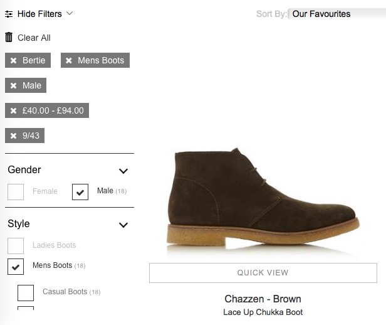Collapse the Style filter section chevron
Viewport: 386px width, 325px height.
(123, 225)
